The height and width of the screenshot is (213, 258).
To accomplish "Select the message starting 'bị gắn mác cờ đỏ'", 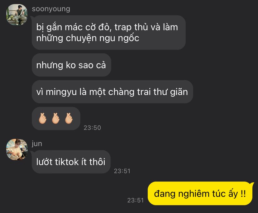I will coord(109,33).
